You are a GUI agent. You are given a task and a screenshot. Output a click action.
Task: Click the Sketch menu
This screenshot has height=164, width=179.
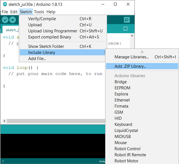26,12
